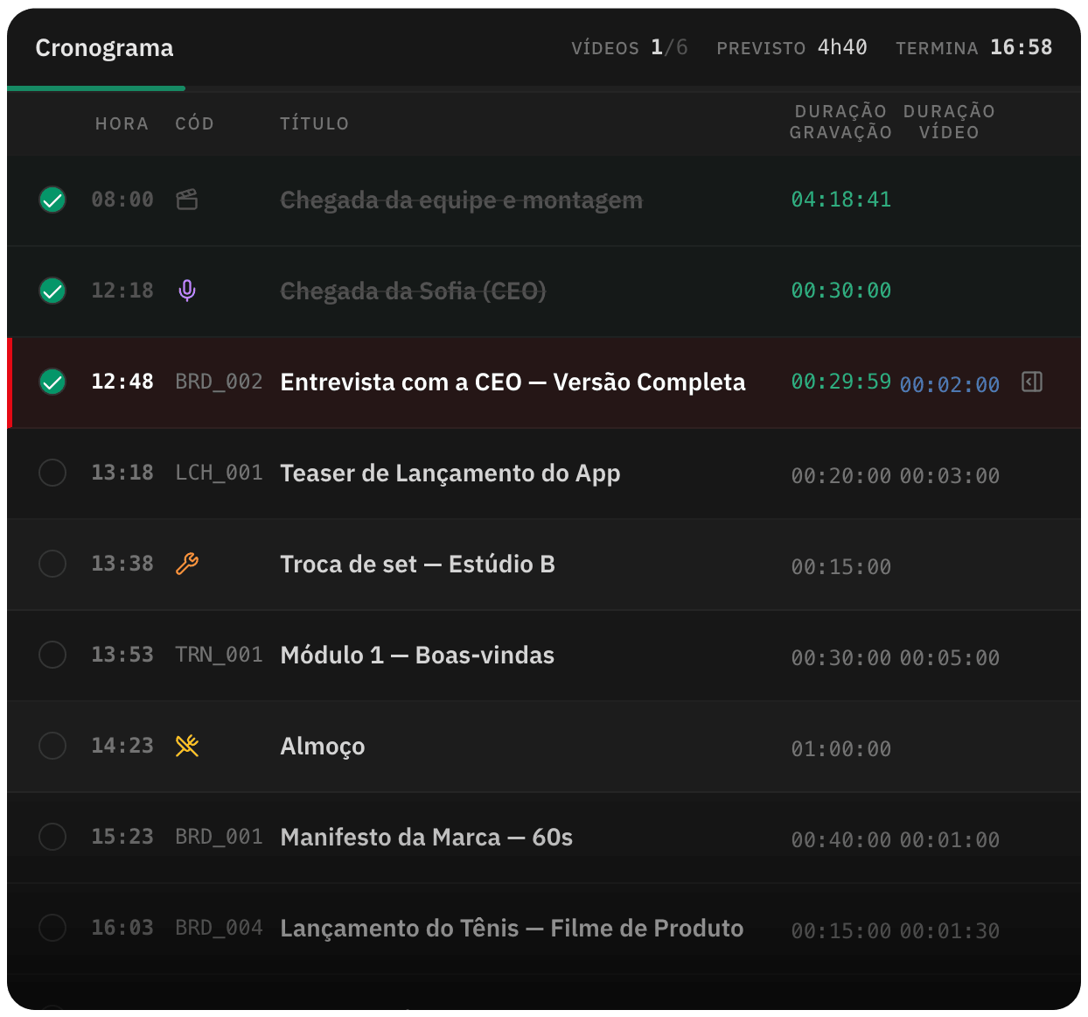Open the side panel icon for Entrevista com a CEO
This screenshot has height=1017, width=1088.
click(x=1032, y=382)
